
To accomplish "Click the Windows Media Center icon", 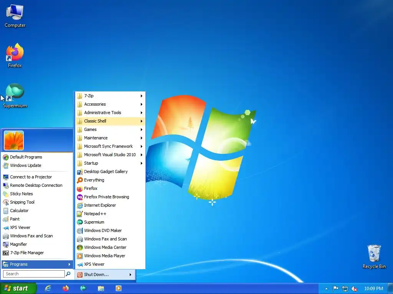I will click(80, 248).
